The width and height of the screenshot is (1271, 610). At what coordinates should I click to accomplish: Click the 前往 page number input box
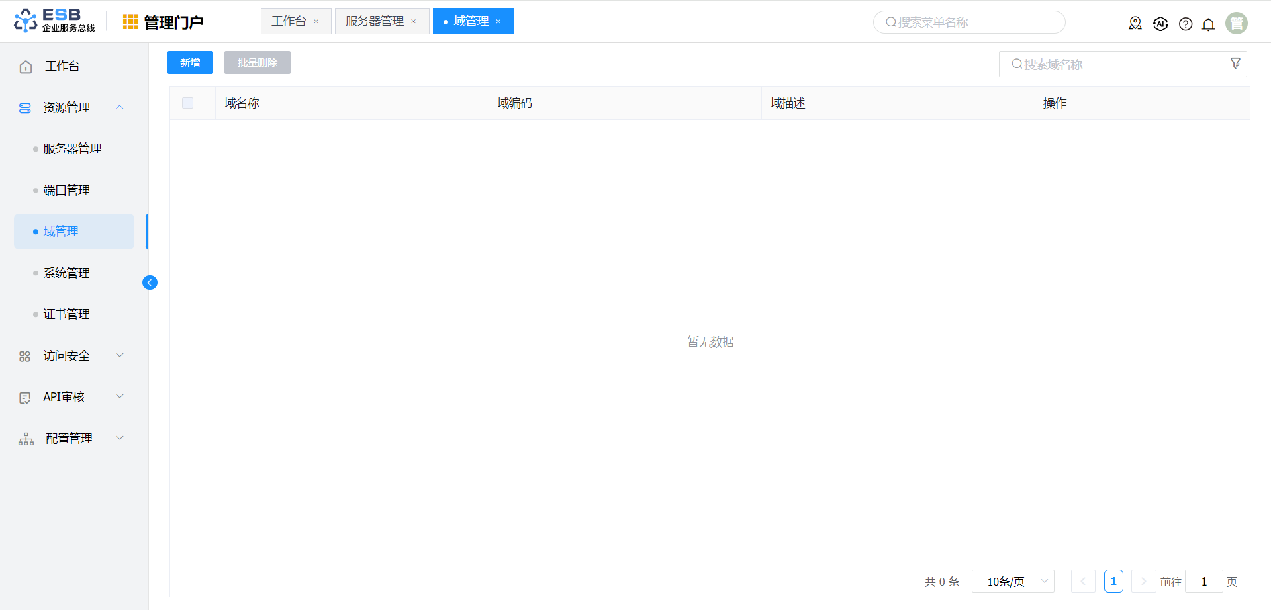[1203, 582]
